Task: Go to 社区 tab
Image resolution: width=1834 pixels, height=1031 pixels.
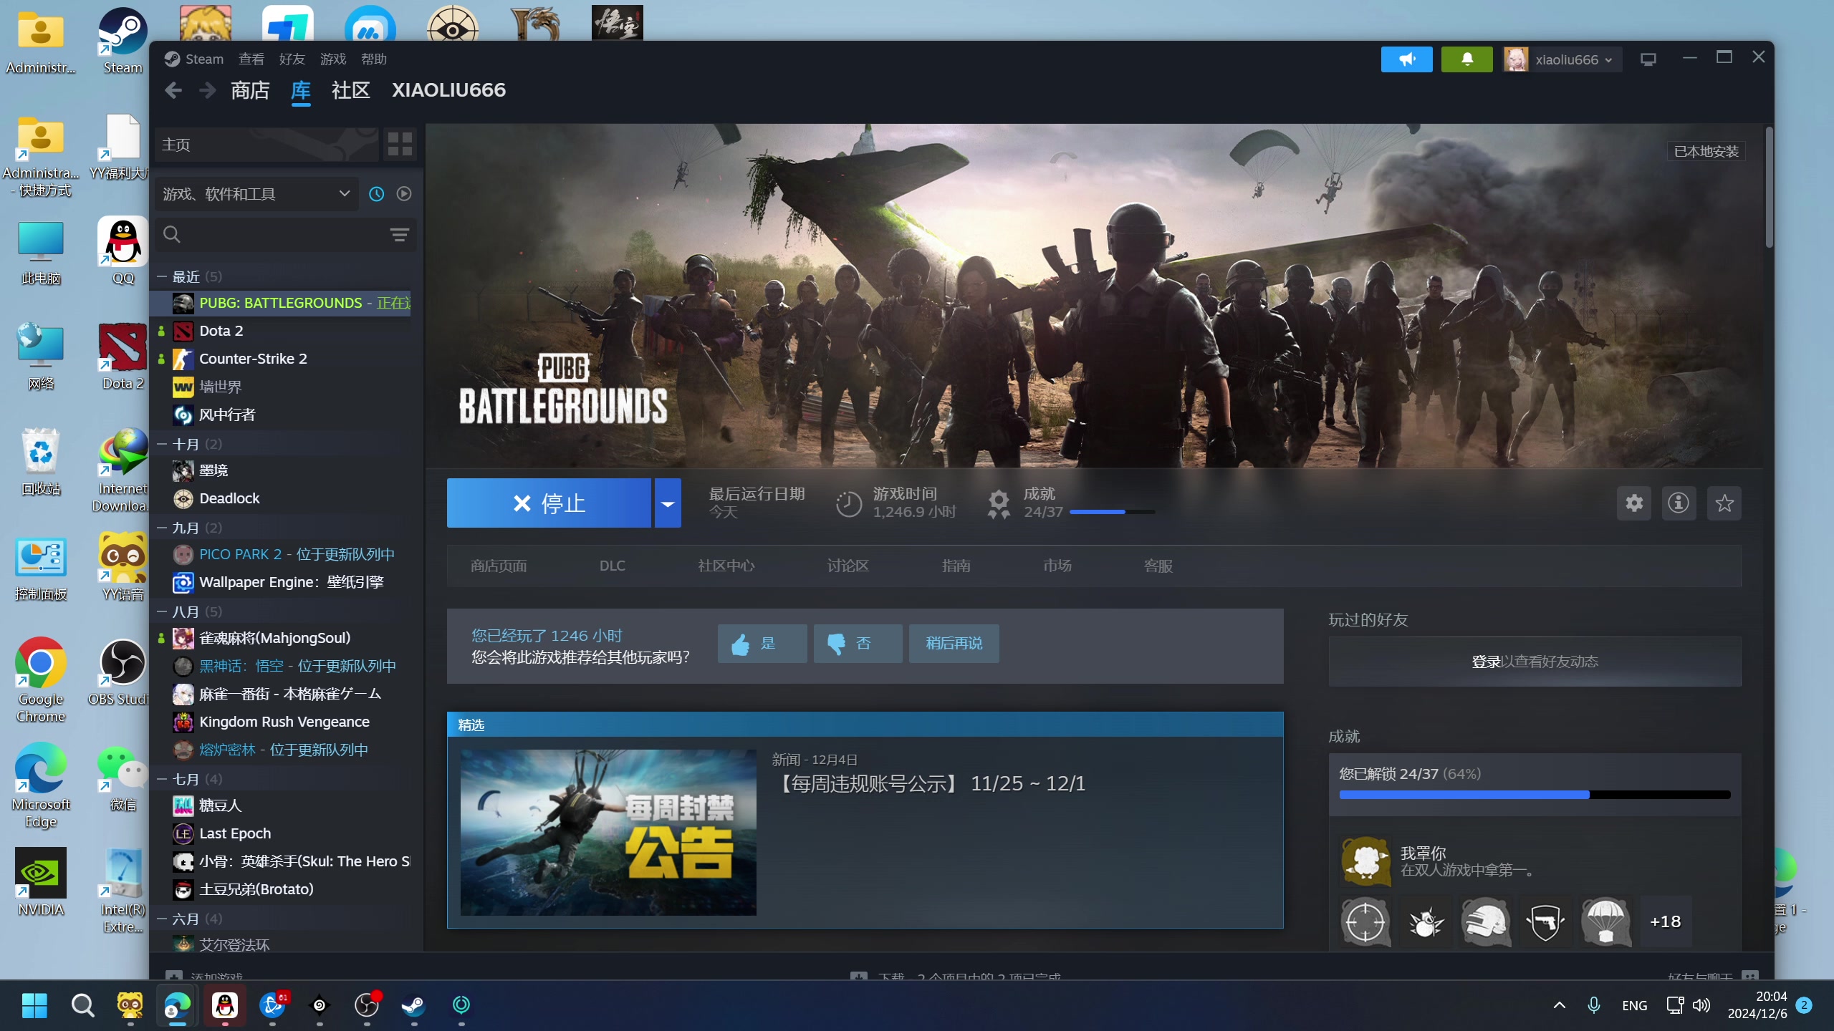Action: pyautogui.click(x=350, y=90)
